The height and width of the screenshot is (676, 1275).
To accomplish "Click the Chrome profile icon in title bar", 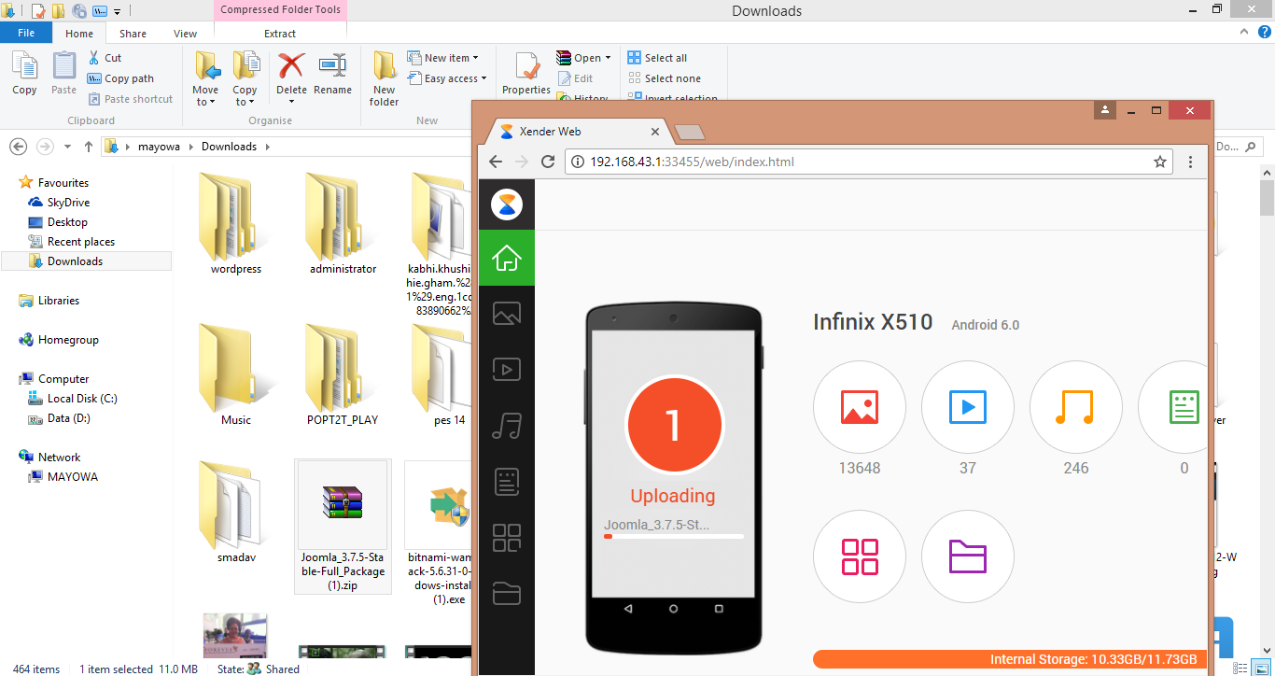I will coord(1104,110).
